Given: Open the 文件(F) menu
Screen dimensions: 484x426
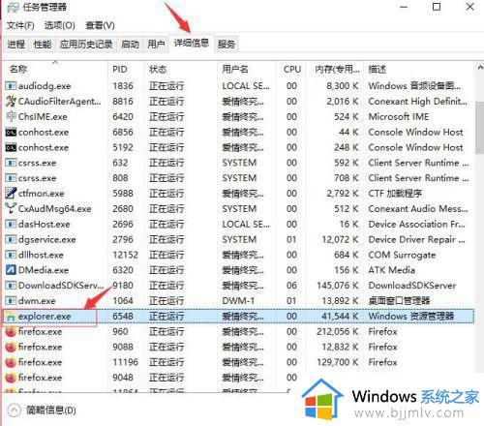Looking at the screenshot, I should coord(20,25).
